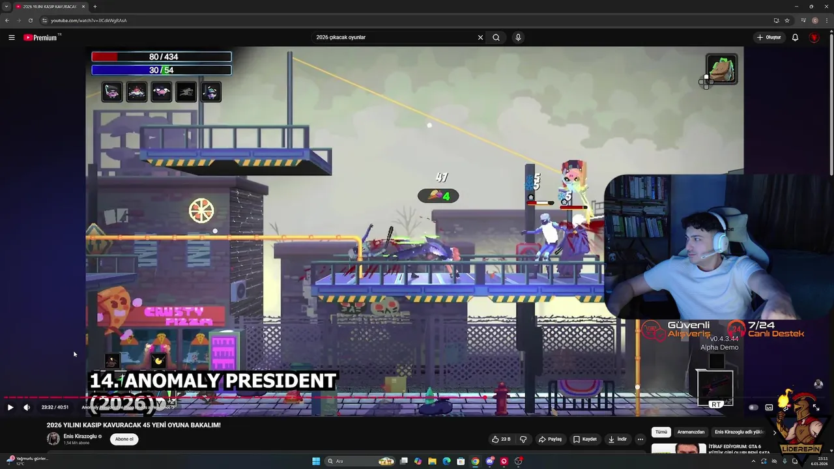Viewport: 834px width, 469px height.
Task: Open Chrome three-dot menu
Action: pyautogui.click(x=826, y=20)
